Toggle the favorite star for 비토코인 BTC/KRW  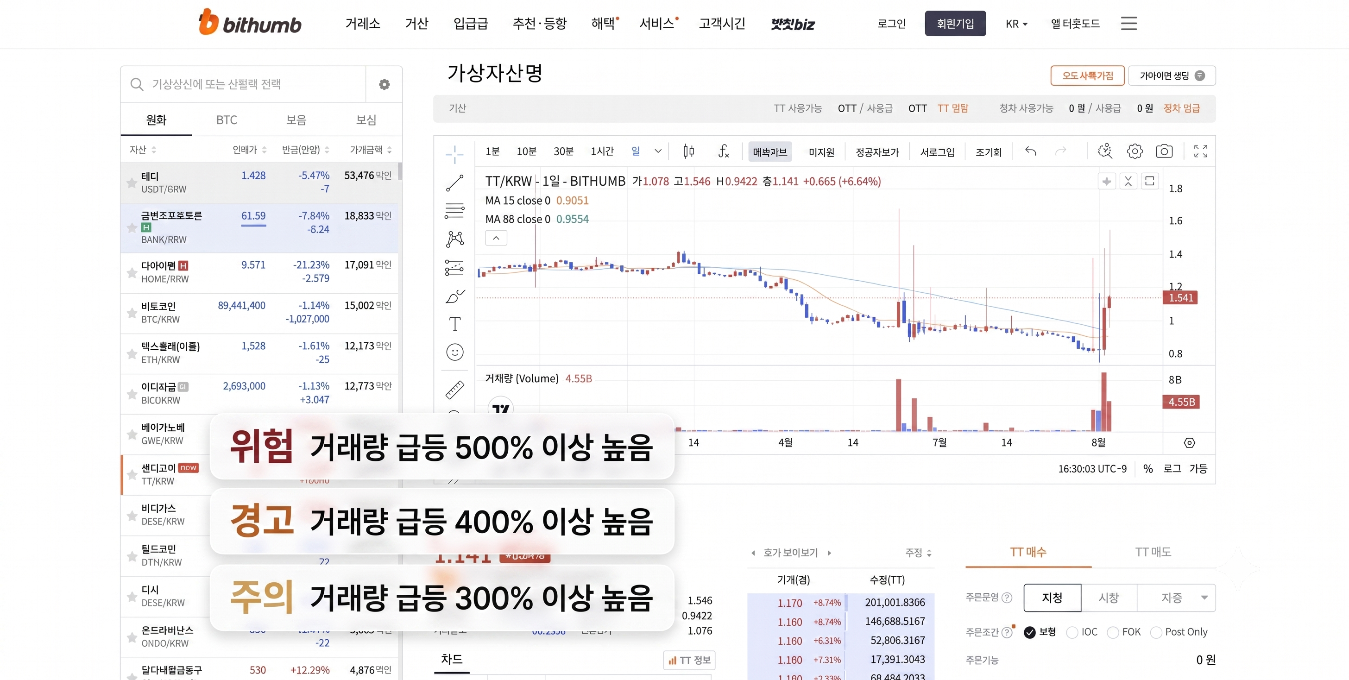click(132, 313)
